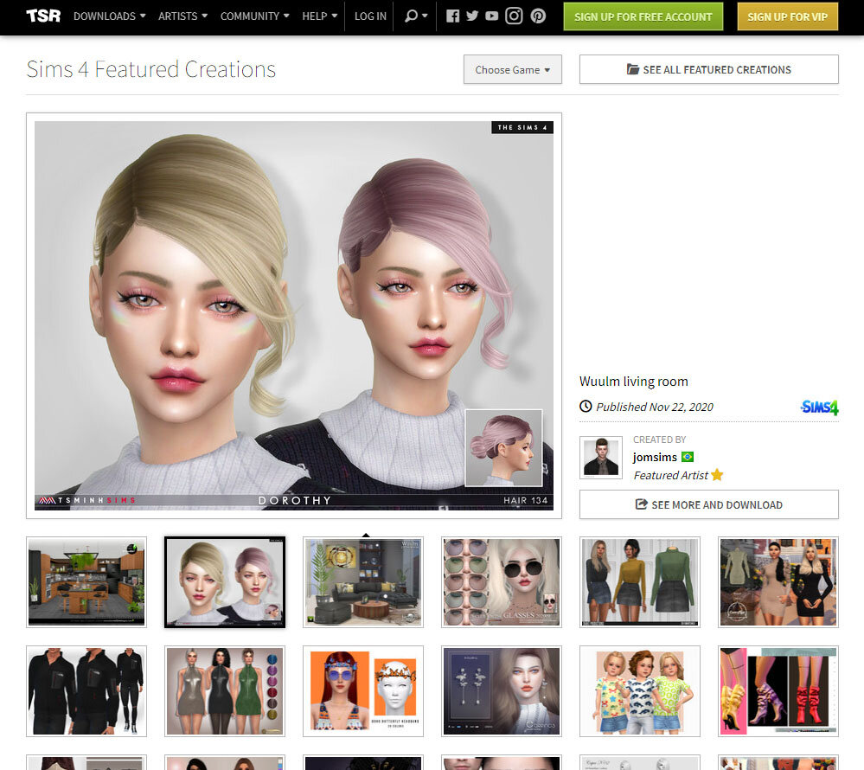864x770 pixels.
Task: Click Sign Up For VIP button
Action: tap(787, 16)
